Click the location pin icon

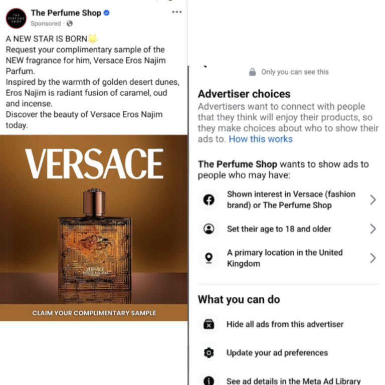pyautogui.click(x=209, y=258)
